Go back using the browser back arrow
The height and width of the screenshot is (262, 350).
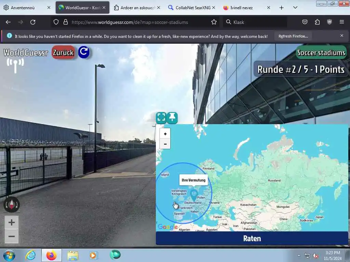(x=8, y=22)
